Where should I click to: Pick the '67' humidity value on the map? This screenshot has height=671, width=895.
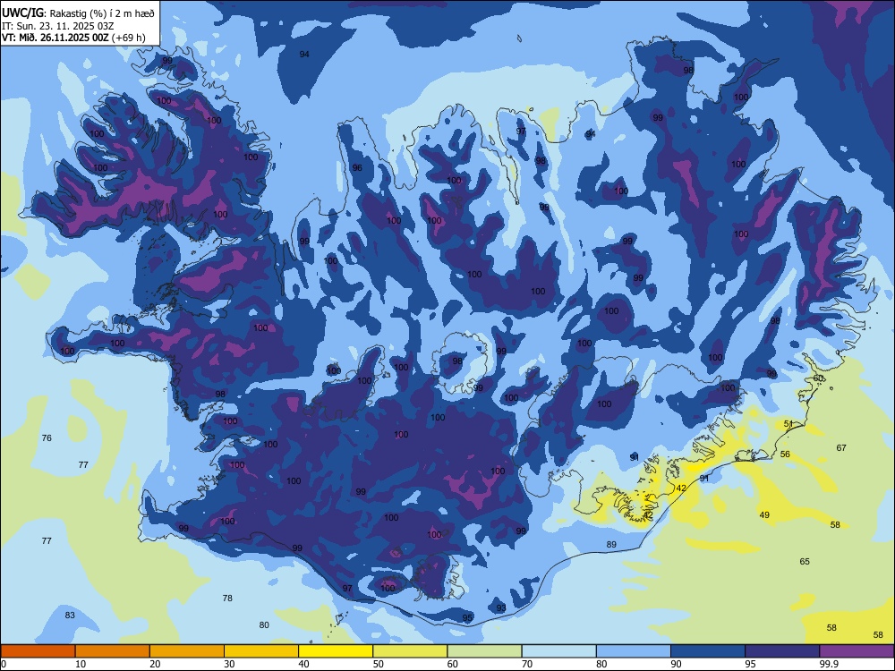tap(841, 448)
